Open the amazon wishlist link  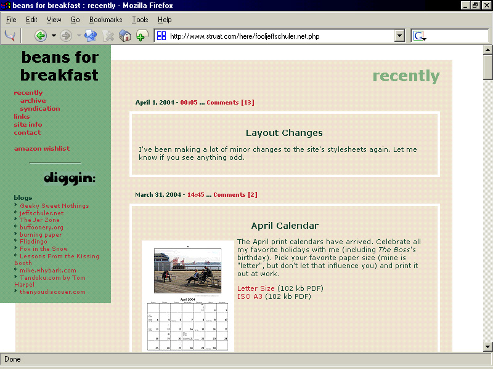(x=42, y=148)
